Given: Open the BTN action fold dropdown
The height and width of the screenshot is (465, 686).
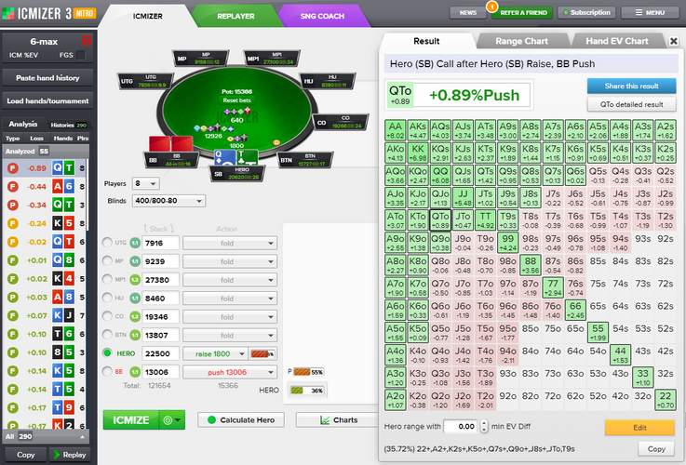Looking at the screenshot, I should click(x=230, y=335).
